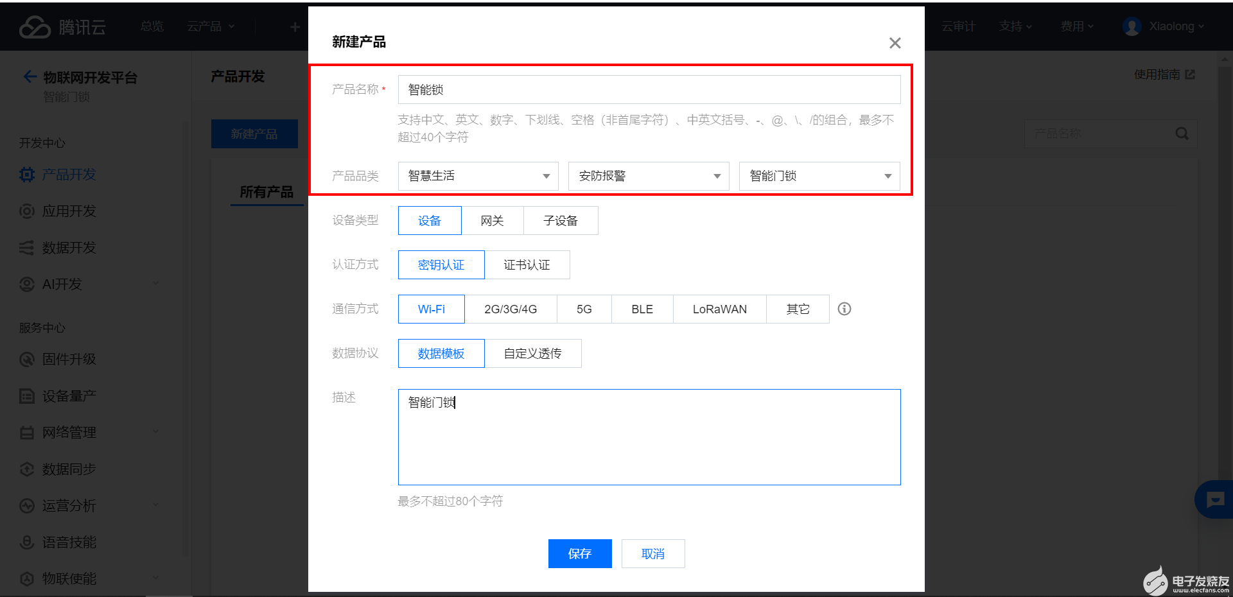Expand the 安防报警 subcategory dropdown
The width and height of the screenshot is (1233, 597).
coord(648,176)
